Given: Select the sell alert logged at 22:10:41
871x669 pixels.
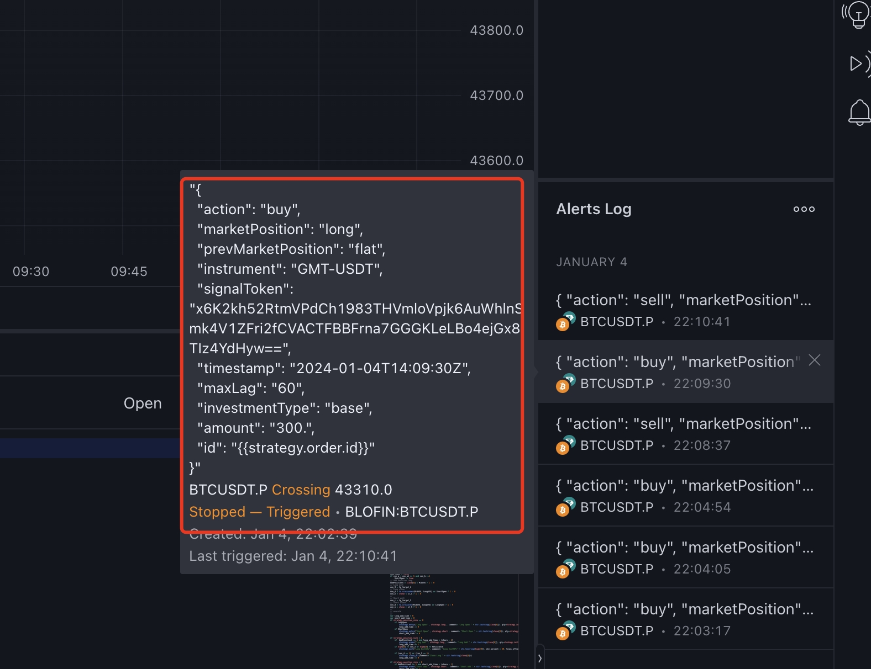Looking at the screenshot, I should pyautogui.click(x=686, y=310).
